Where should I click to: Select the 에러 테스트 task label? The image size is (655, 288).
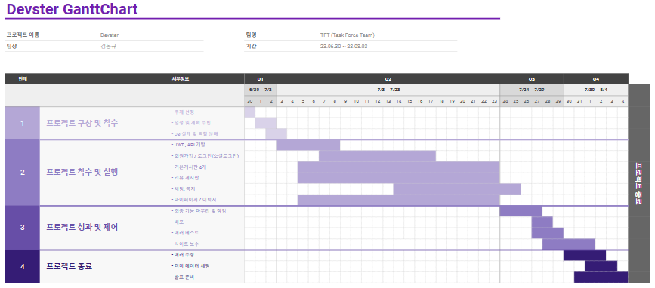185,232
